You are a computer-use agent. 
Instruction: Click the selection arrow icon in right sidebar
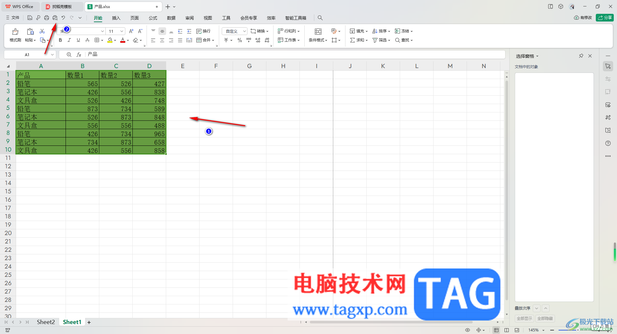click(x=608, y=66)
